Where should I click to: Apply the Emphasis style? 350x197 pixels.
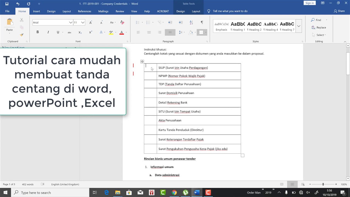coord(221,26)
